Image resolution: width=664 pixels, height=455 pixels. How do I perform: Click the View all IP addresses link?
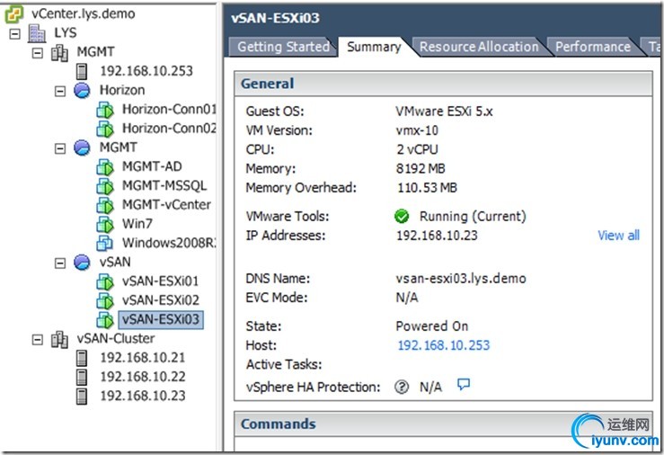tap(618, 235)
